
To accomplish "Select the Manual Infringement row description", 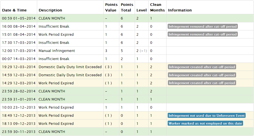I will pos(57,51).
